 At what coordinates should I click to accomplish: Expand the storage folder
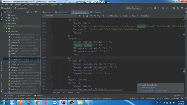[x=6, y=23]
